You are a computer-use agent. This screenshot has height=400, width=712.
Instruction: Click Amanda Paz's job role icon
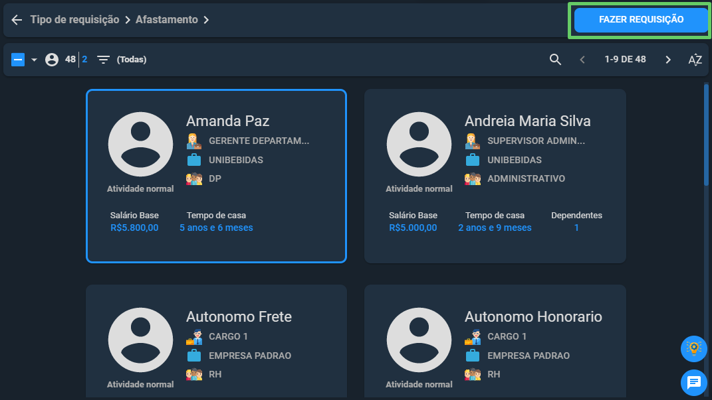194,141
